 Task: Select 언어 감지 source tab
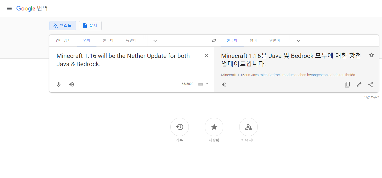click(63, 41)
